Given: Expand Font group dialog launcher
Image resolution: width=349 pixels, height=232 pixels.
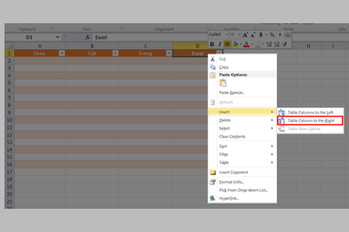Looking at the screenshot, I should pyautogui.click(x=121, y=29).
